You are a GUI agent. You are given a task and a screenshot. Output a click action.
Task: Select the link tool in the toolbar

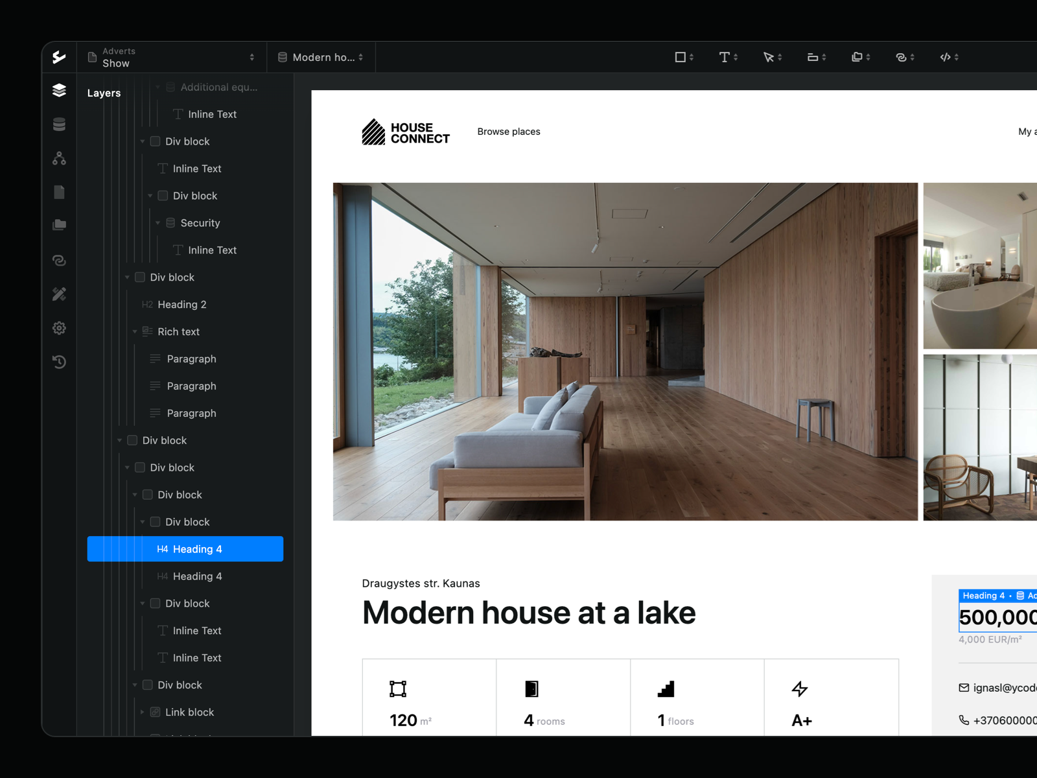click(x=902, y=57)
